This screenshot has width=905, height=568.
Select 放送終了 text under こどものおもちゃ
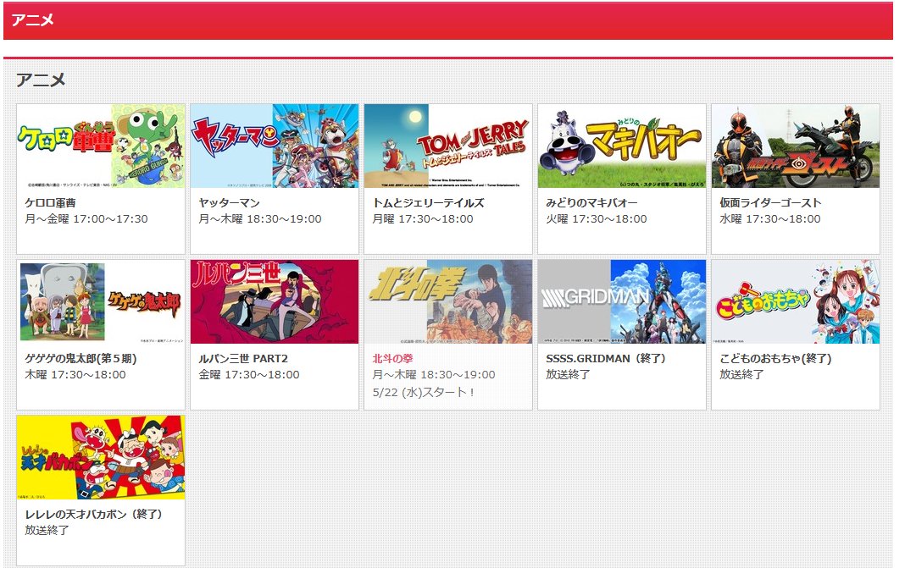[741, 375]
